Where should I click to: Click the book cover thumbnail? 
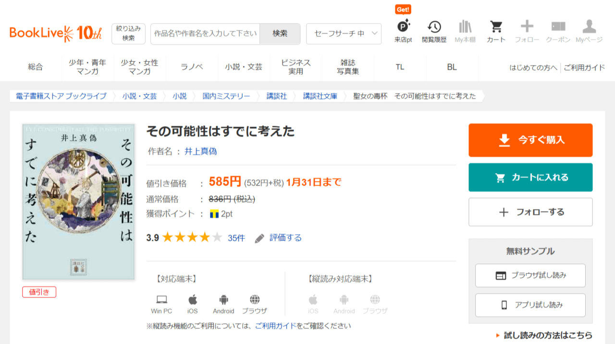coord(78,202)
